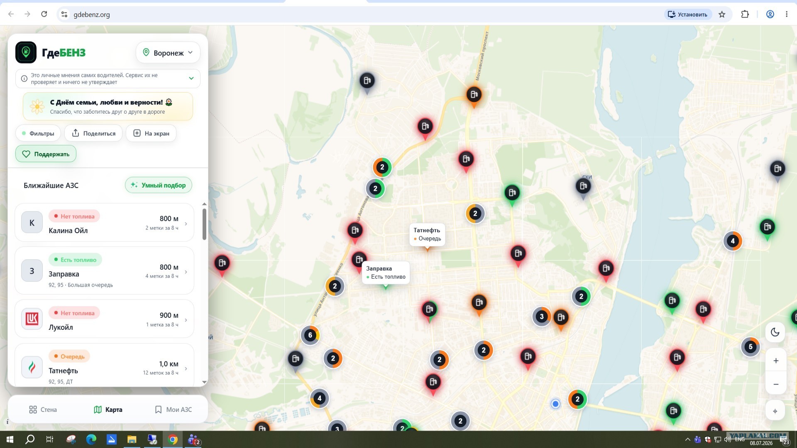Click the blue current-location dot on map

point(555,404)
